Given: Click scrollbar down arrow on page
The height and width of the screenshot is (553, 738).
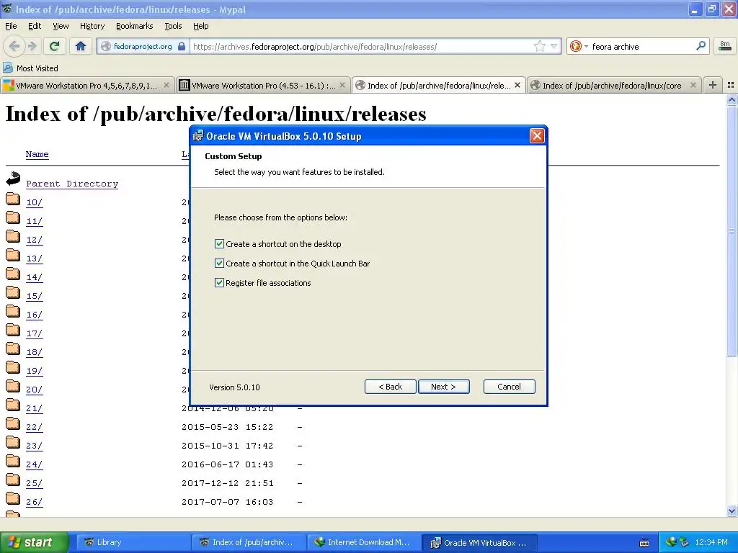Looking at the screenshot, I should point(732,511).
